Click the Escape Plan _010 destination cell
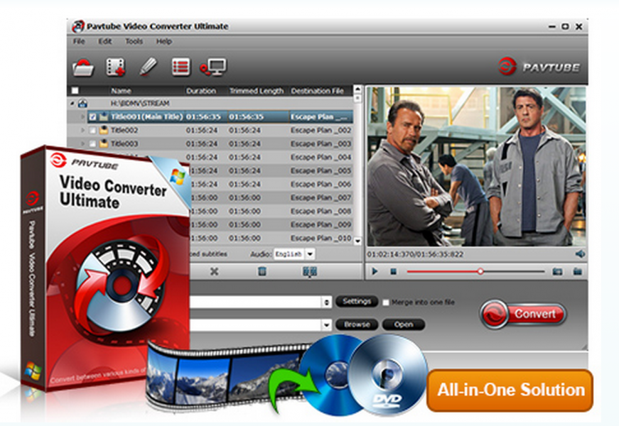The image size is (619, 426). point(321,239)
